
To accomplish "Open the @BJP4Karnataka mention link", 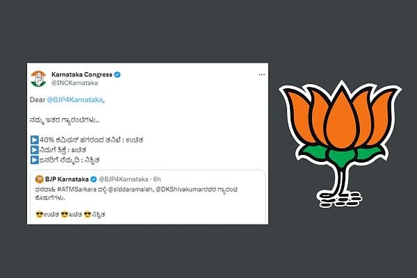I will pyautogui.click(x=75, y=100).
